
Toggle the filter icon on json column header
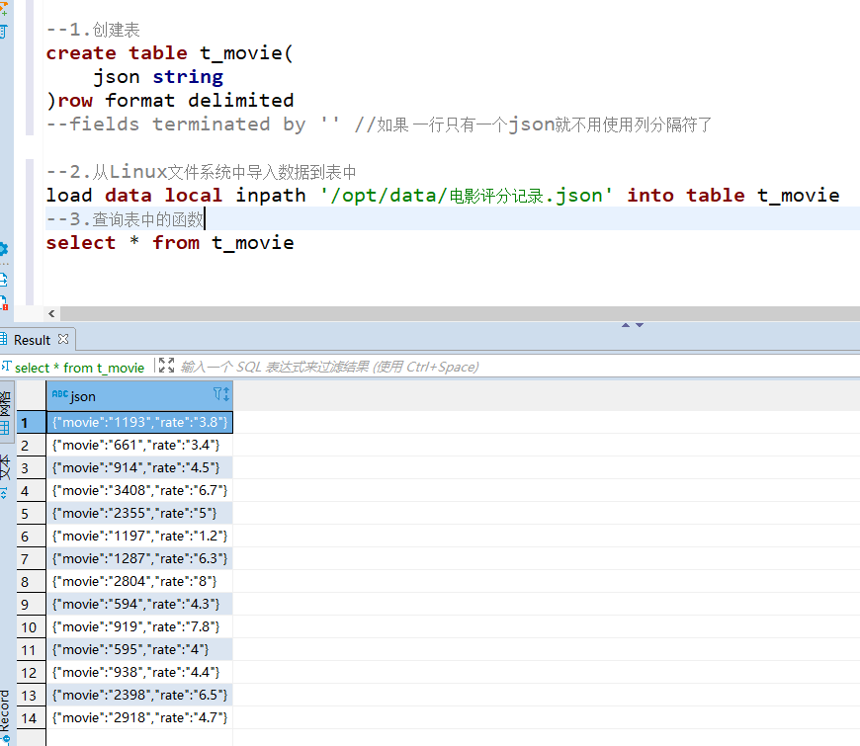click(x=218, y=394)
